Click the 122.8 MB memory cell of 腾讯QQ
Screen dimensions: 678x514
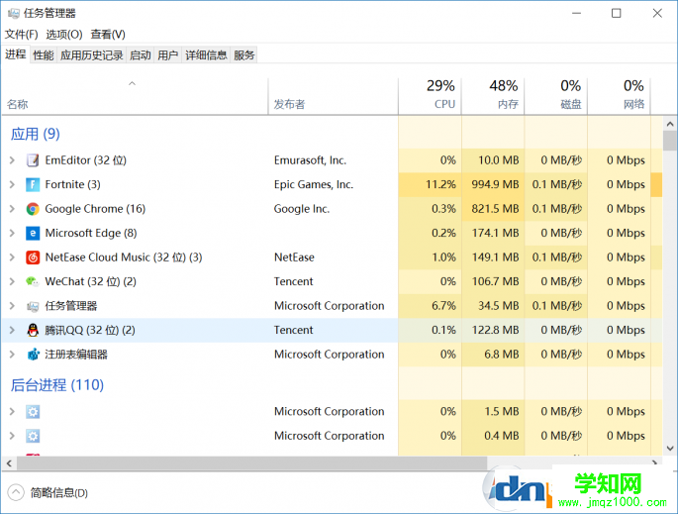click(x=493, y=330)
